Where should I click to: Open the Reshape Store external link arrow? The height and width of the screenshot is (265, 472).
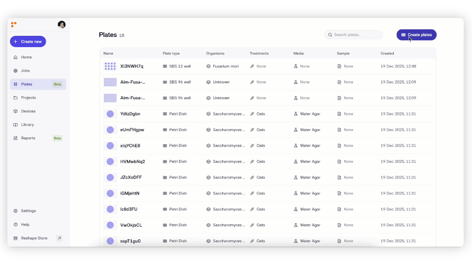coord(59,238)
